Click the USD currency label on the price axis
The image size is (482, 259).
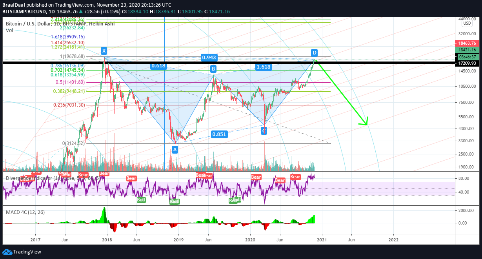(467, 23)
